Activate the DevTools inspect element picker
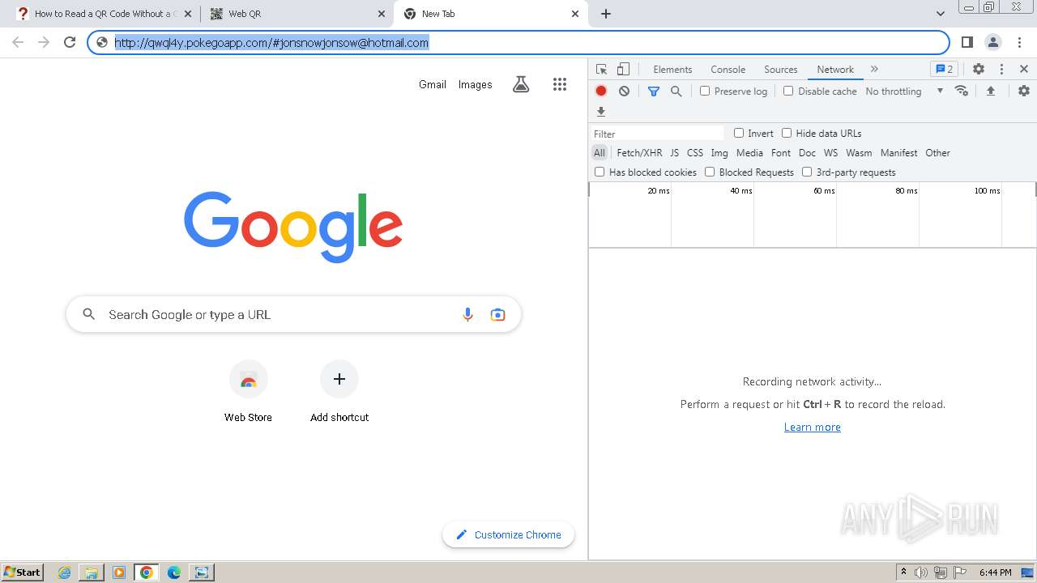1037x583 pixels. [x=601, y=70]
